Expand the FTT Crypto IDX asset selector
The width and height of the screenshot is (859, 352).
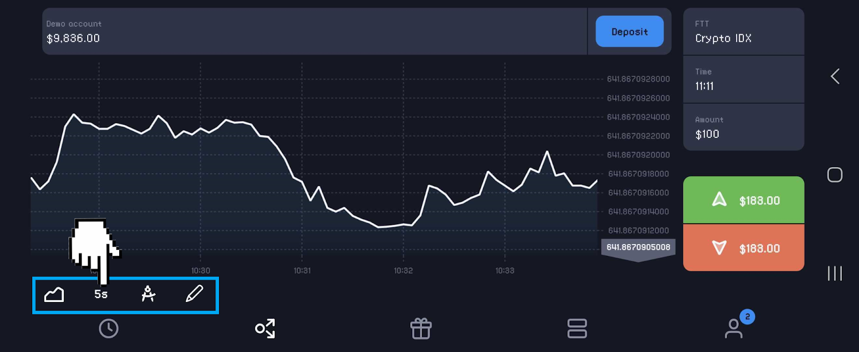pos(743,32)
